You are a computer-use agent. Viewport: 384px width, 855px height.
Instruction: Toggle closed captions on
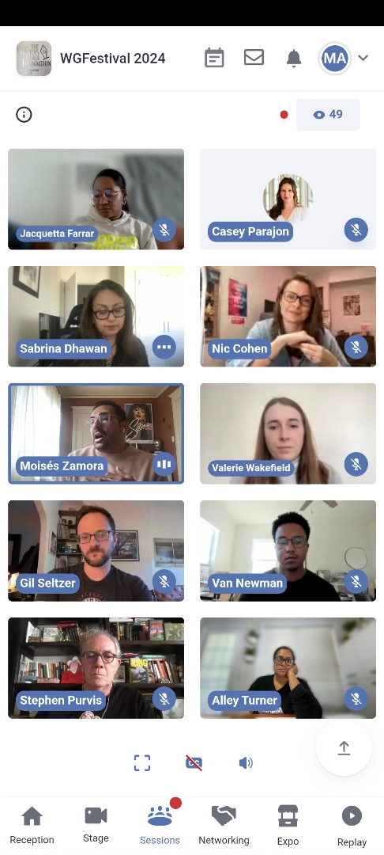[194, 763]
